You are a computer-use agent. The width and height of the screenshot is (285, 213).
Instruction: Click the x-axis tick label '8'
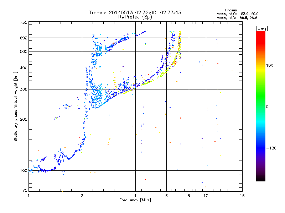[189, 196]
